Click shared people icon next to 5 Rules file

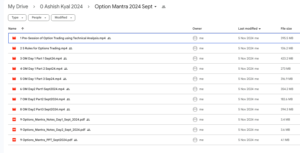(x=70, y=48)
